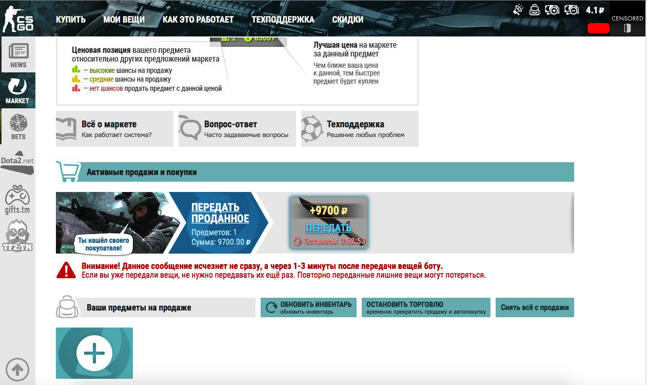Image resolution: width=647 pixels, height=385 pixels.
Task: Open the КУПИТЬ menu item
Action: coord(71,20)
